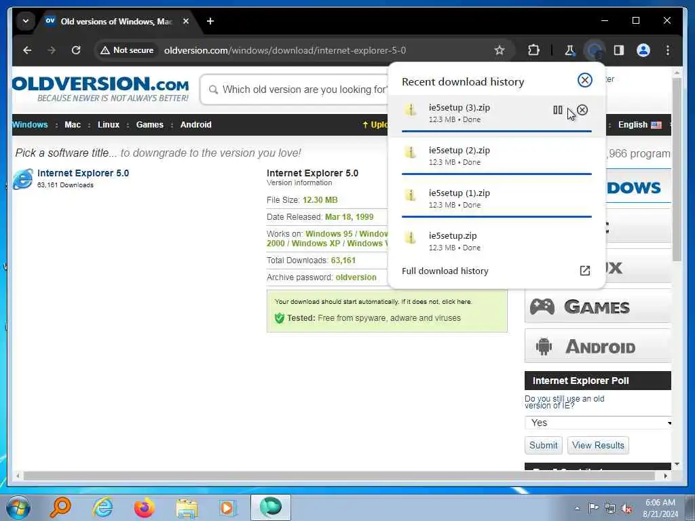Launch Firefox from the taskbar

pos(145,507)
